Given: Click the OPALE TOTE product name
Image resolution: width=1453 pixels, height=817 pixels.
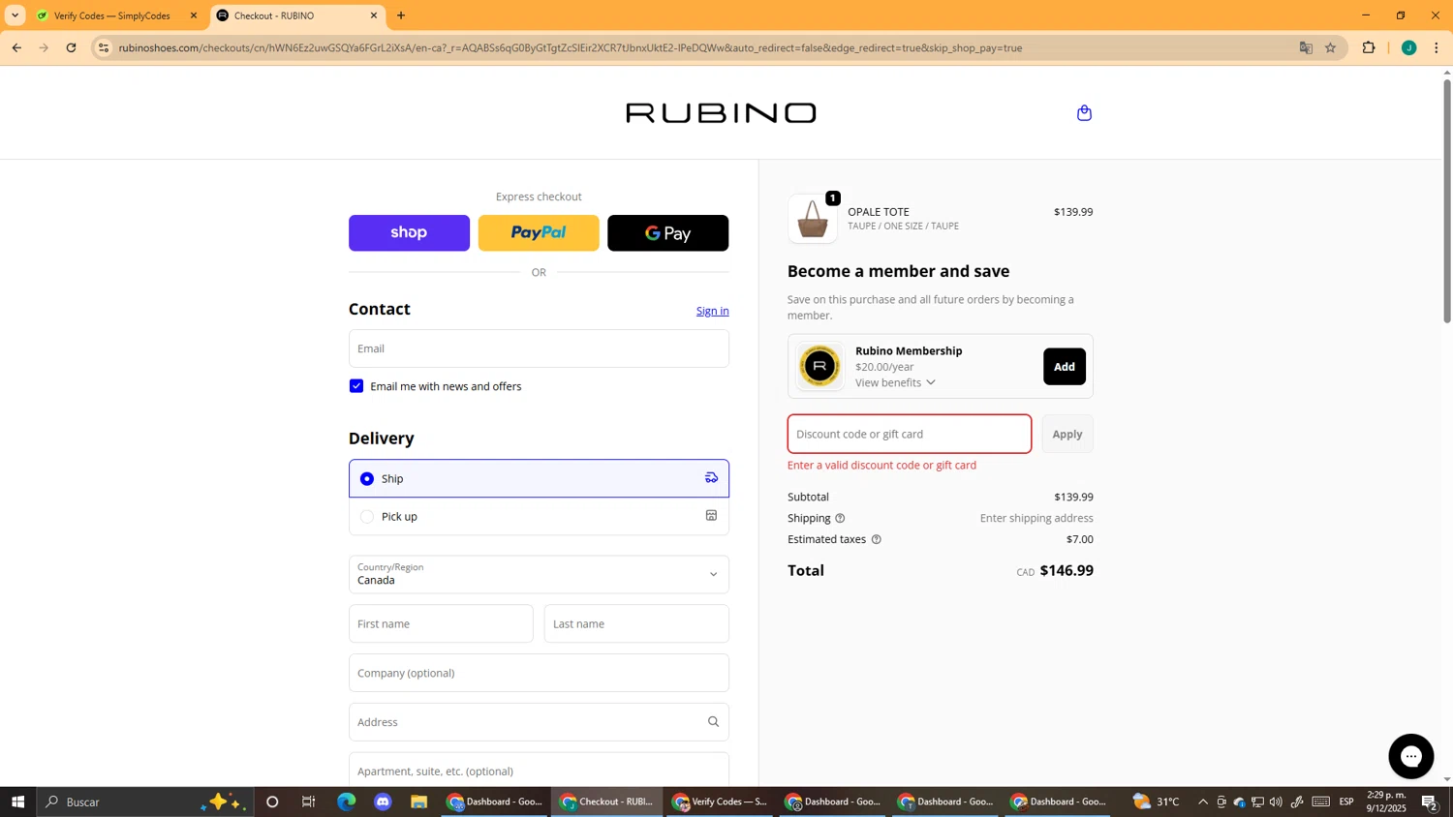Looking at the screenshot, I should tap(878, 212).
